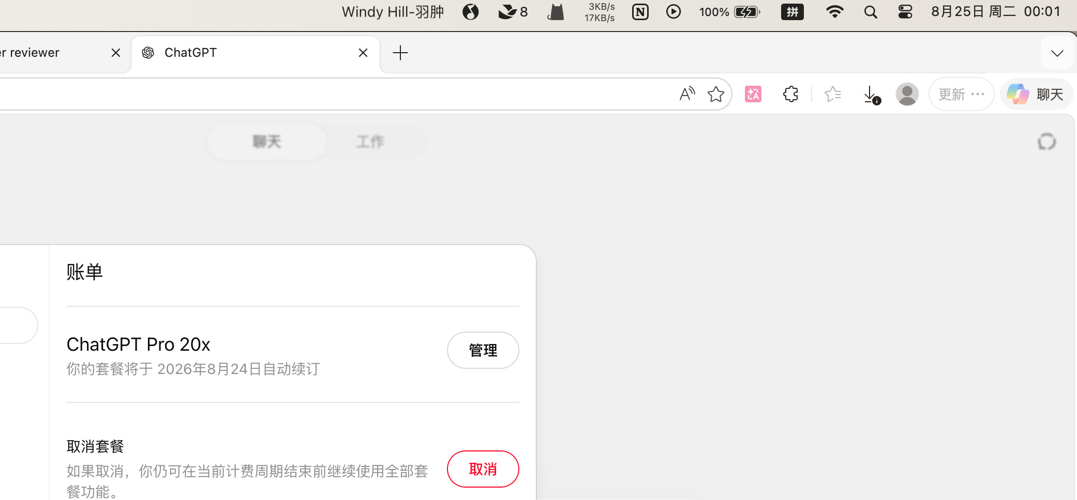1077x500 pixels.
Task: Click the network speed monitor in menu bar
Action: (x=600, y=12)
